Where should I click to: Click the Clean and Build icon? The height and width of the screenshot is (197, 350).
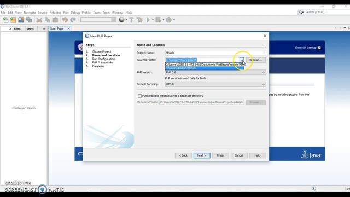click(x=140, y=20)
